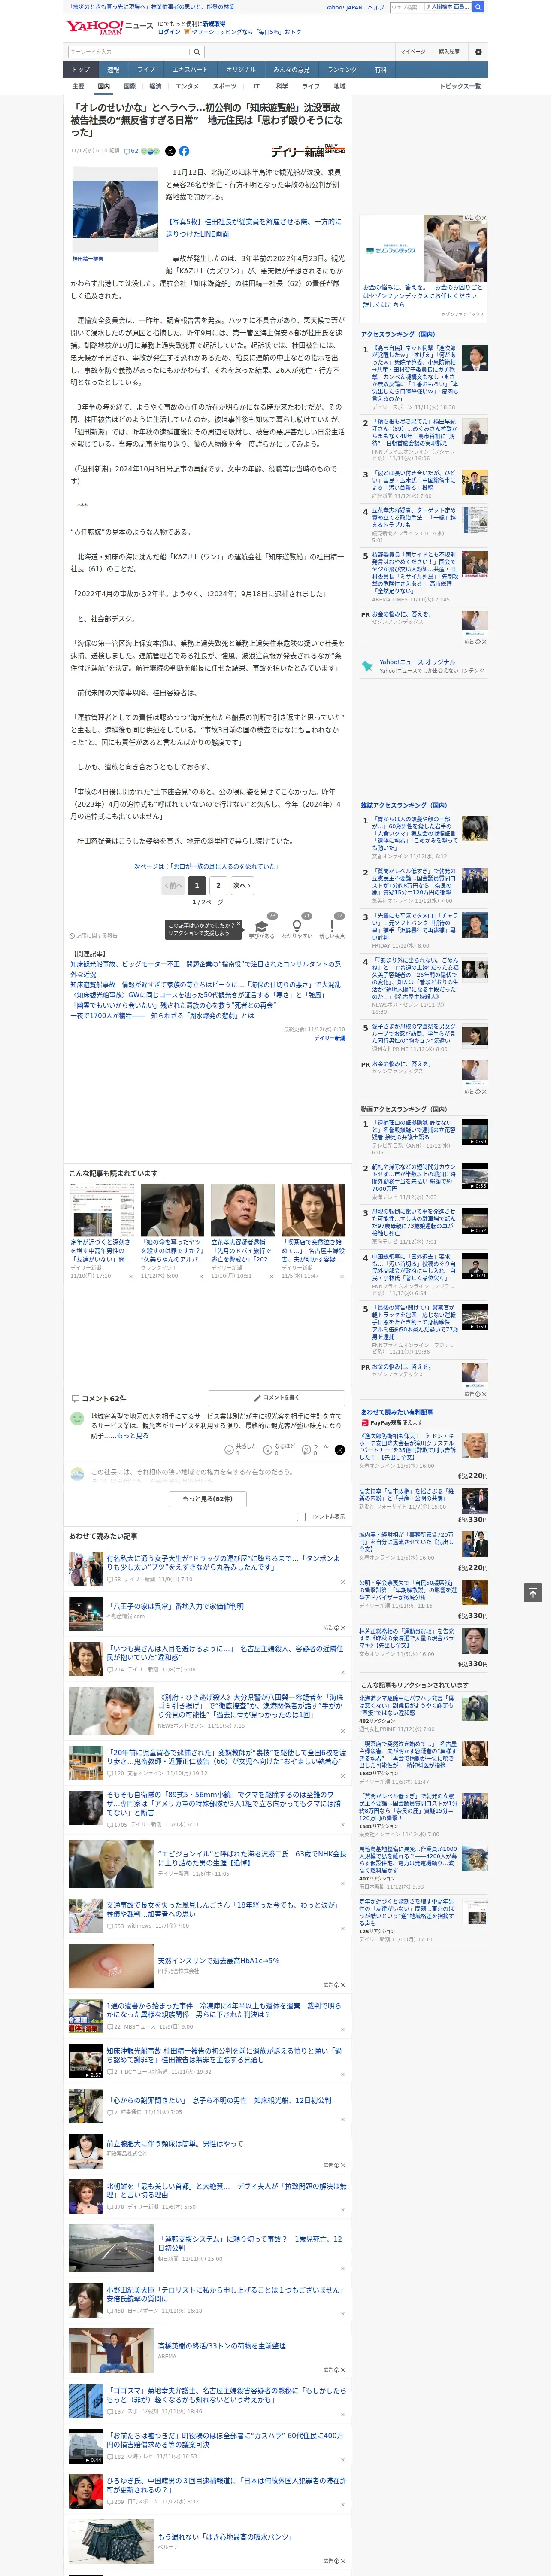Open トピックス一覧 link
Viewport: 551px width, 2576px height.
coord(460,86)
